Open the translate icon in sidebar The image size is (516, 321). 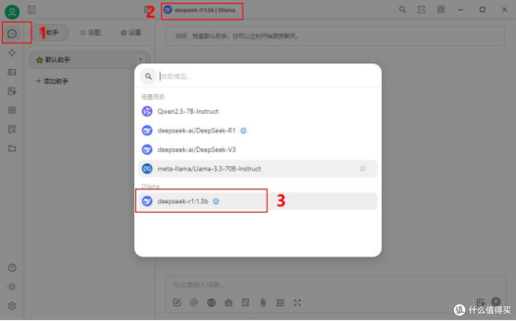click(x=12, y=91)
